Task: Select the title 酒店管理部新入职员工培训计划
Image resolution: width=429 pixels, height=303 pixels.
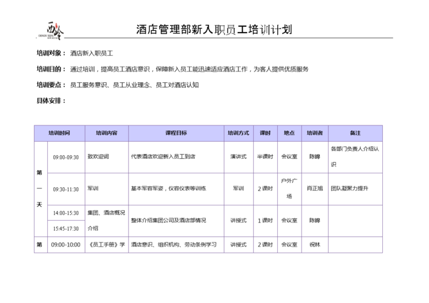Action: 214,30
